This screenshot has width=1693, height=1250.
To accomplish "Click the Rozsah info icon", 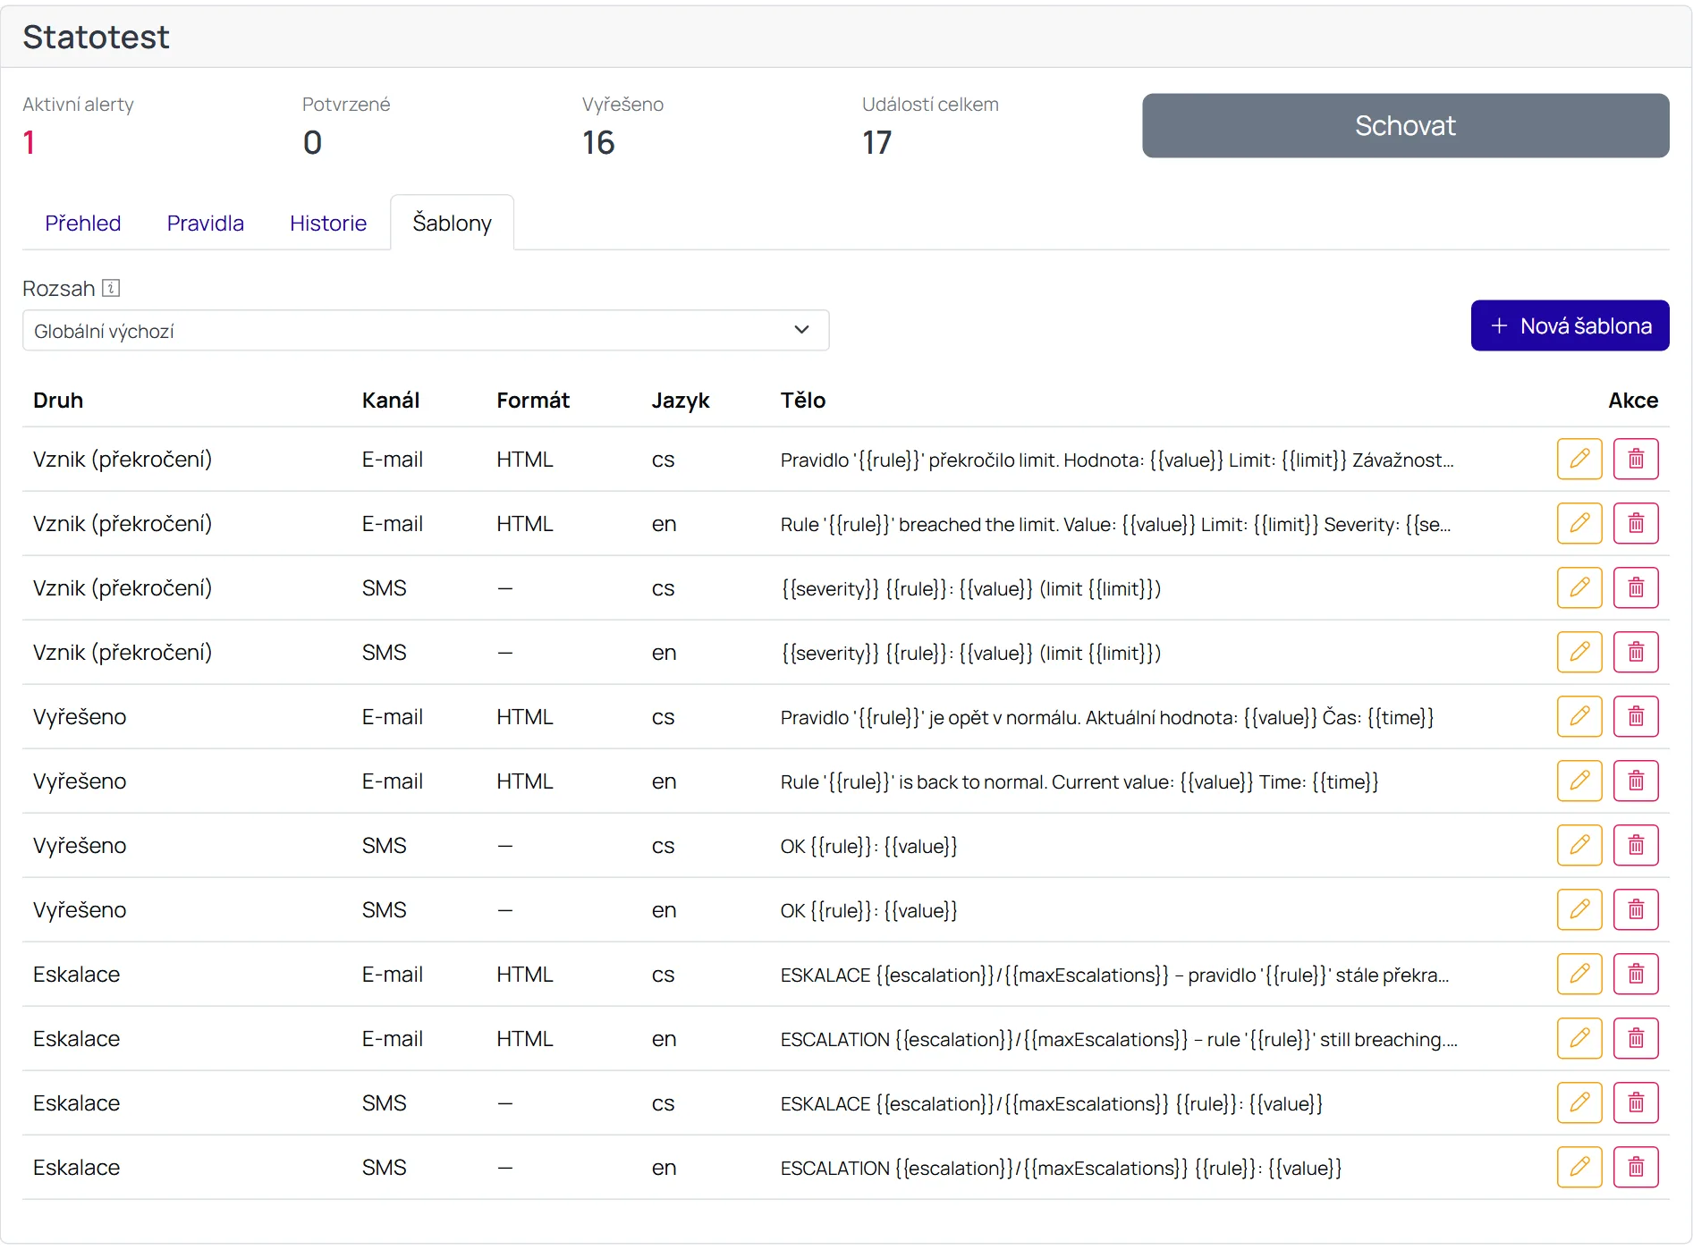I will pyautogui.click(x=111, y=288).
